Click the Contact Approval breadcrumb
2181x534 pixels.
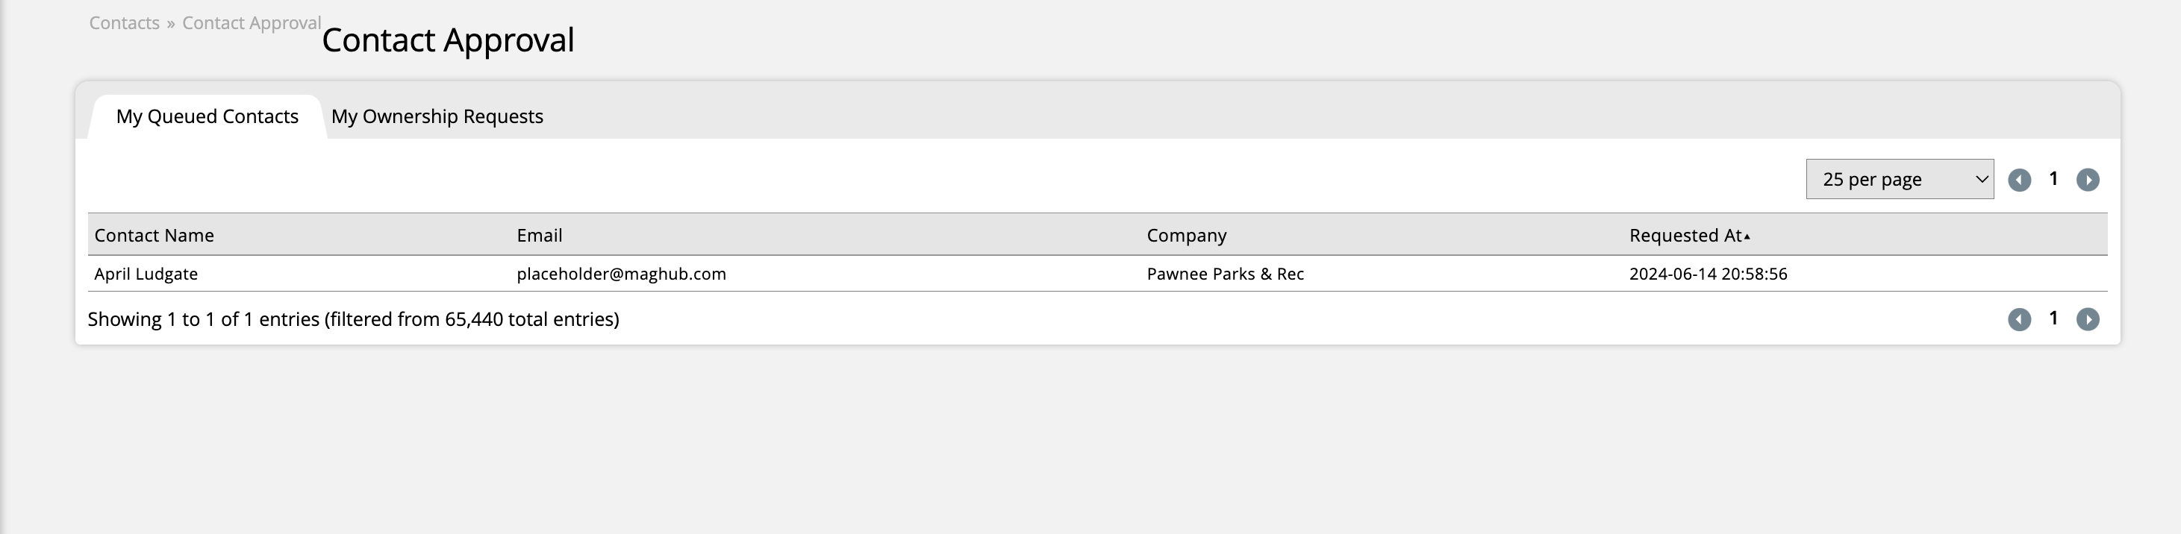252,23
